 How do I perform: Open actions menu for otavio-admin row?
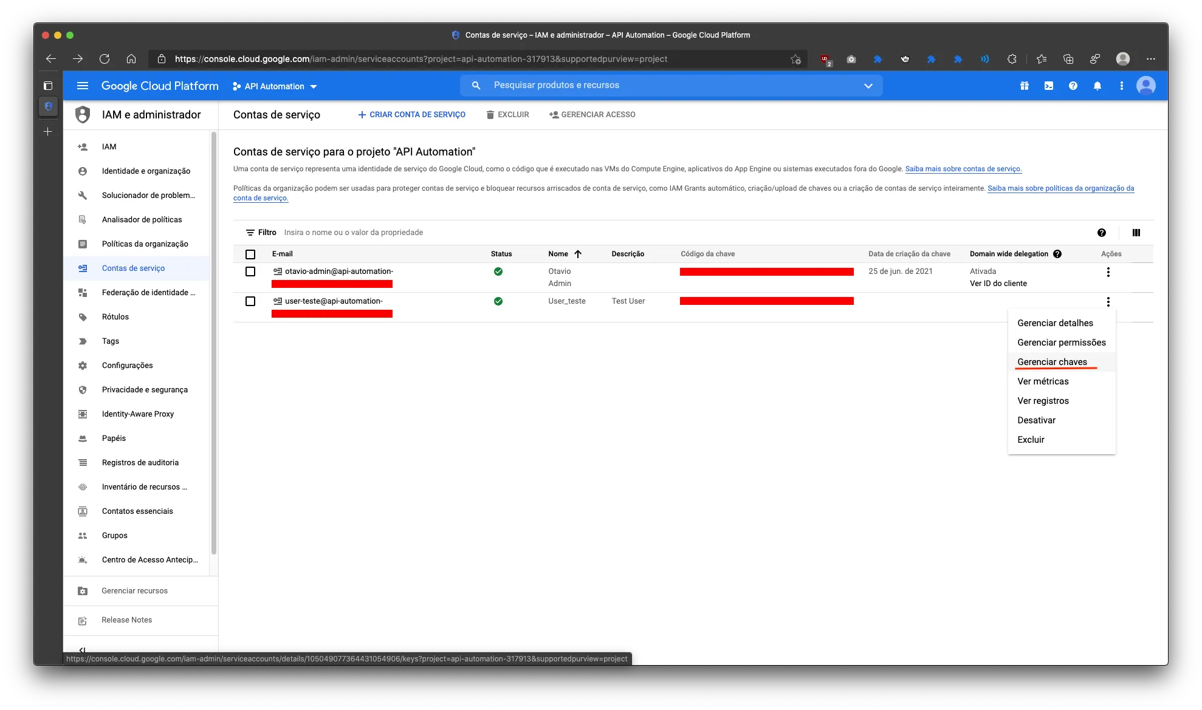[1108, 272]
